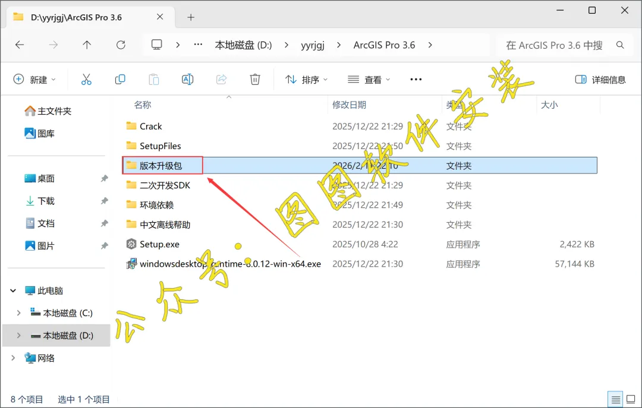Open the See more toolbar ellipsis
Viewport: 642px width, 408px height.
(x=416, y=80)
